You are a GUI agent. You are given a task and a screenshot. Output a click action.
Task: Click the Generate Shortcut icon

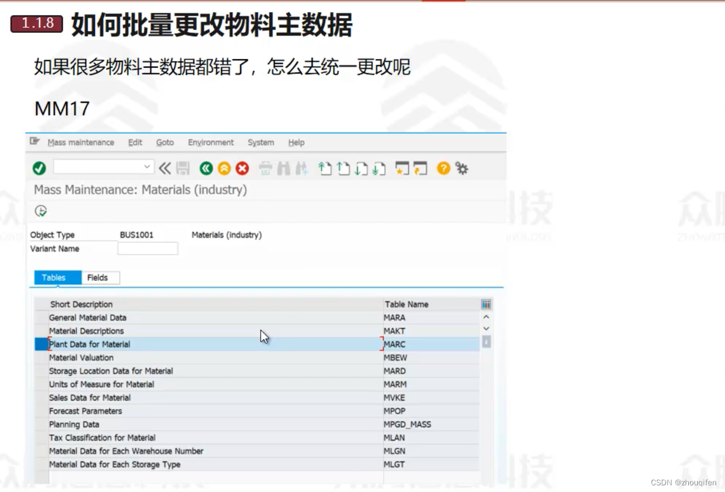point(420,168)
